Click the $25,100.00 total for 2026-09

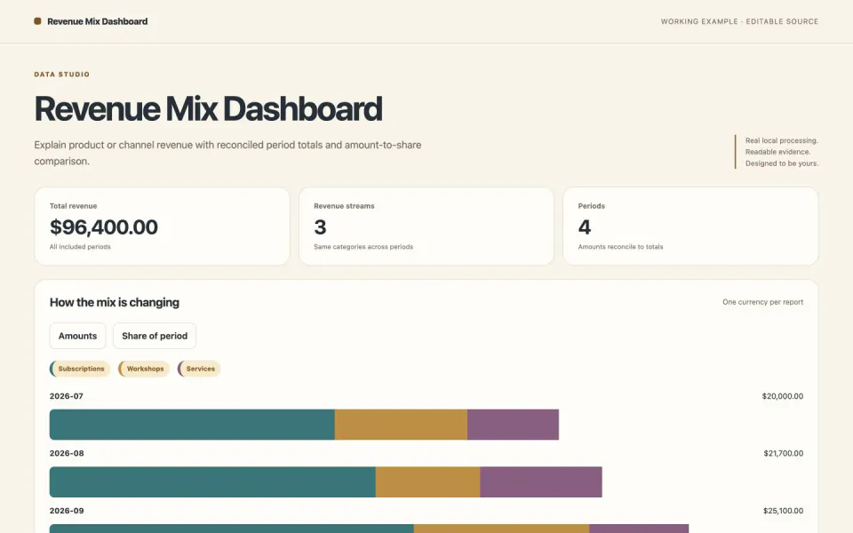pyautogui.click(x=783, y=511)
